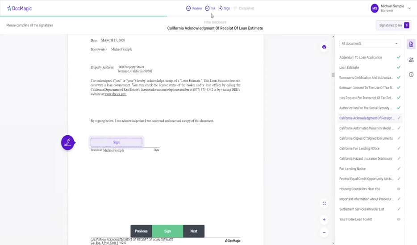Screen dimensions: 417x245
Task: Open Borrower Consent To The Use Of Tax document
Action: (x=366, y=87)
